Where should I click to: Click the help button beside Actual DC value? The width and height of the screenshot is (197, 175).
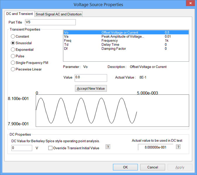click(179, 147)
